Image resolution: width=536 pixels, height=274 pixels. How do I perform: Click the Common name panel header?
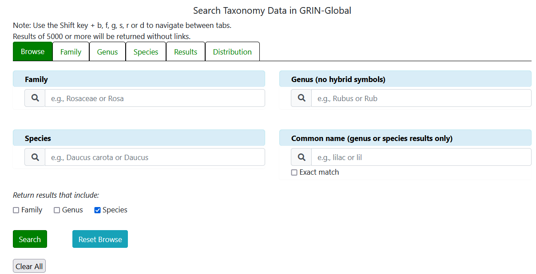[x=405, y=138]
